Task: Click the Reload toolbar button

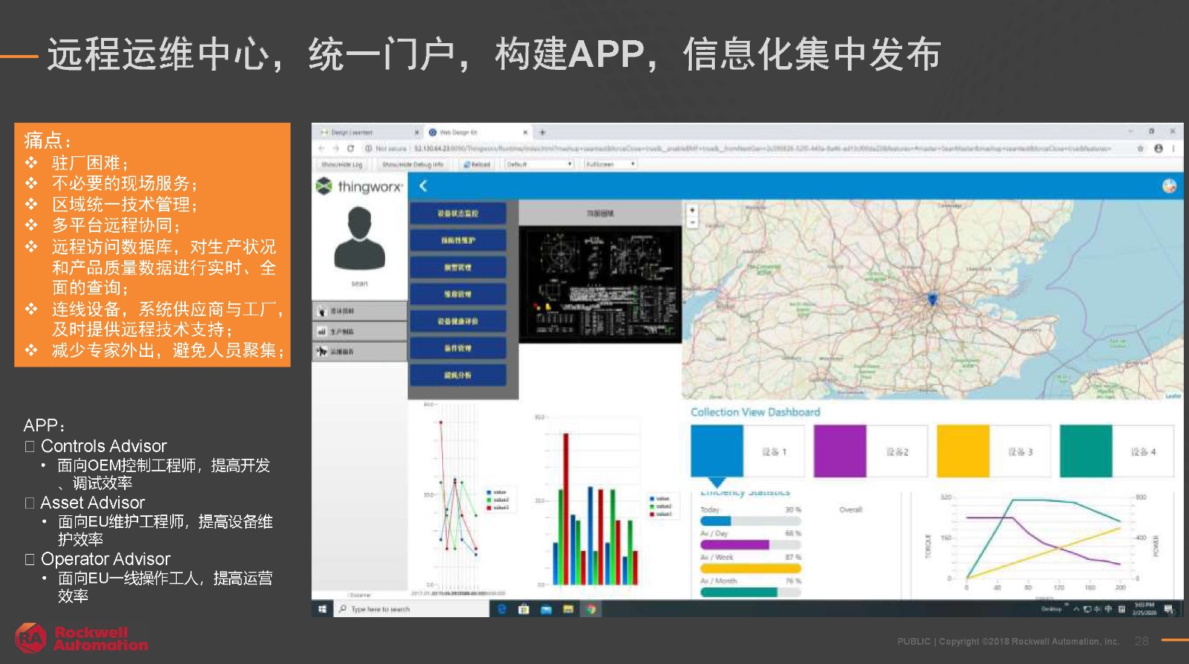Action: coord(476,164)
